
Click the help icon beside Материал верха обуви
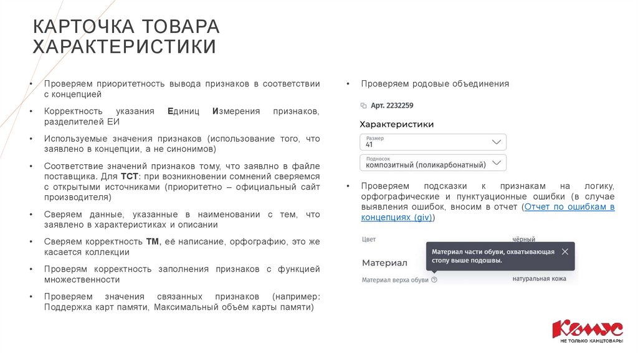click(434, 280)
